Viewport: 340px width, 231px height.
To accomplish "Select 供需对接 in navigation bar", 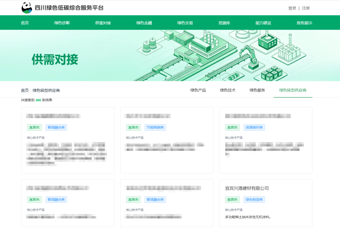I will click(103, 23).
